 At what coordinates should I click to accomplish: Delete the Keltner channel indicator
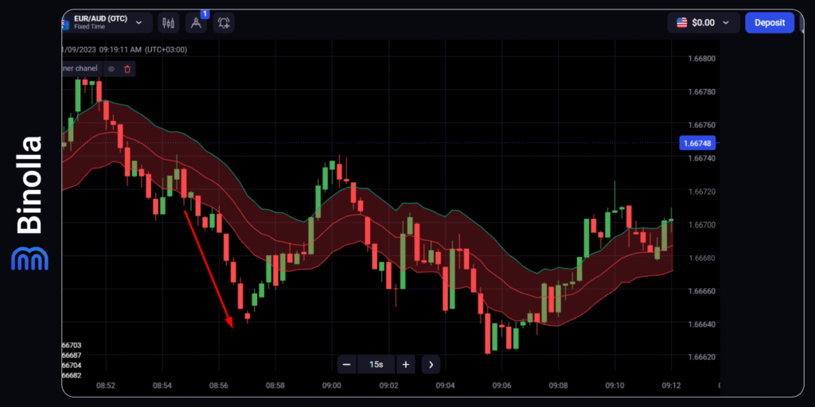click(x=127, y=69)
